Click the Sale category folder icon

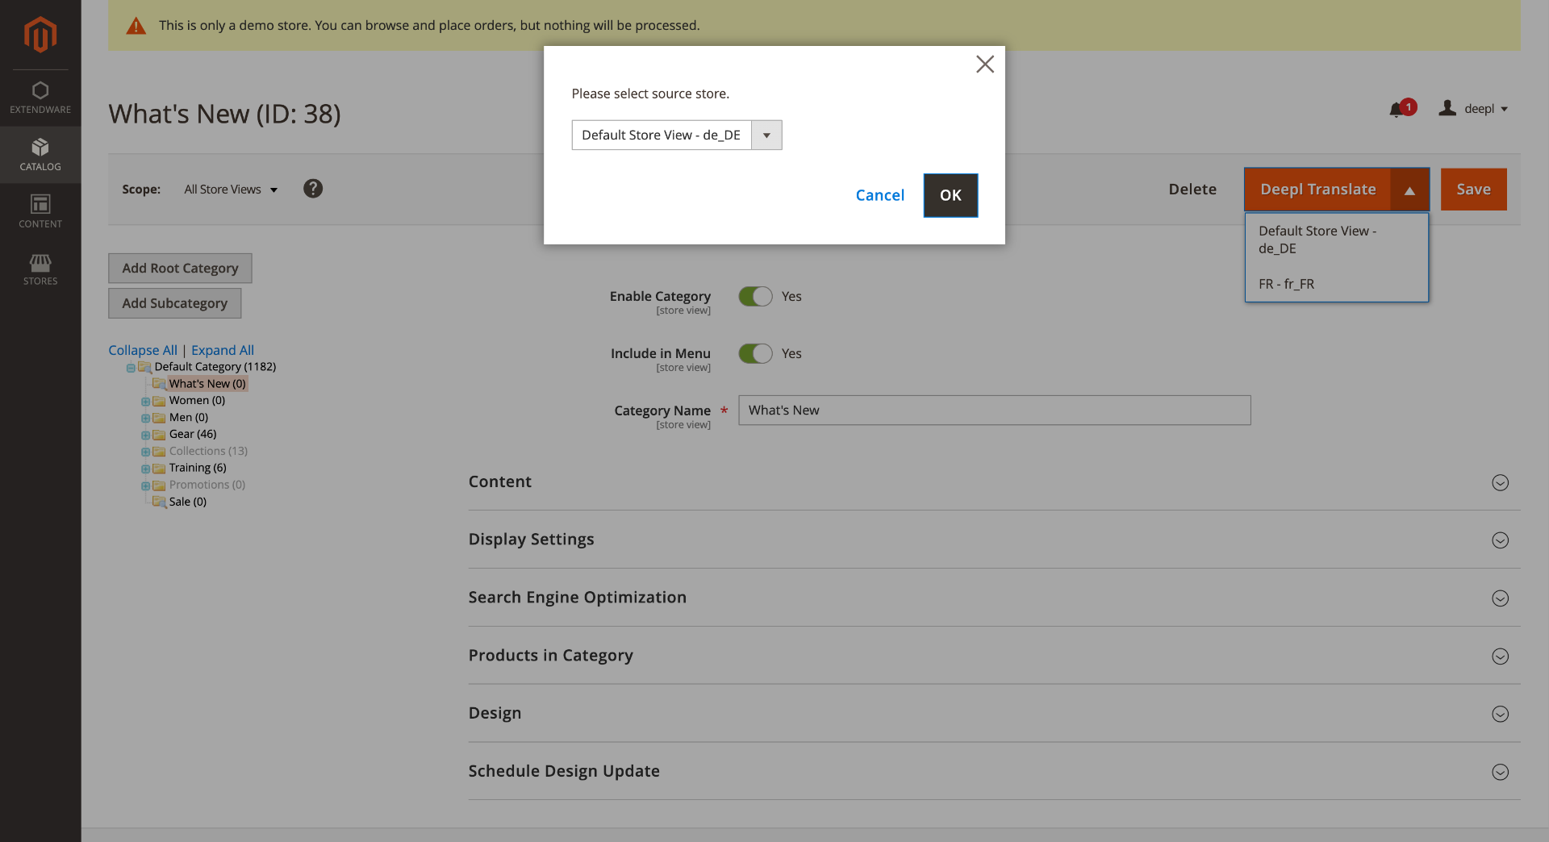tap(160, 502)
